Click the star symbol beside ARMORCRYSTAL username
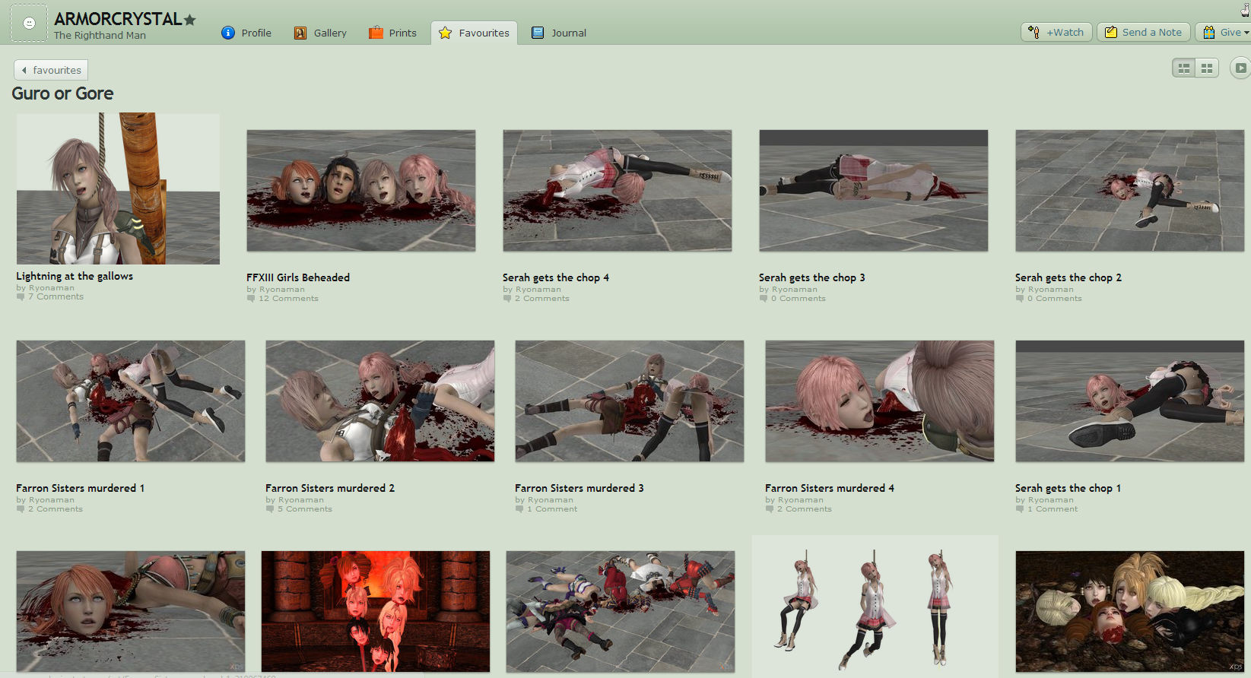Viewport: 1251px width, 678px height. (x=190, y=20)
